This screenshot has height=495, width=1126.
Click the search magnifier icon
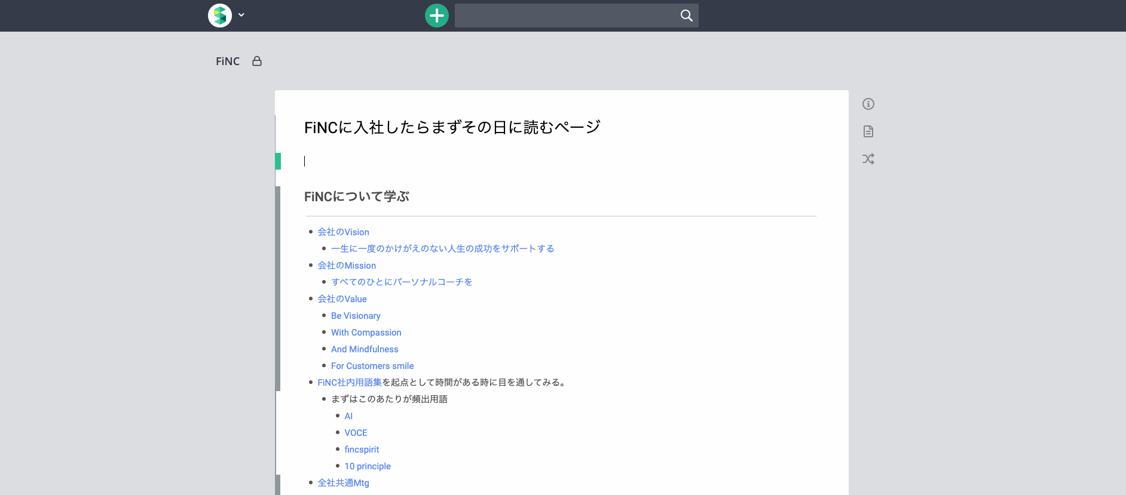(687, 16)
